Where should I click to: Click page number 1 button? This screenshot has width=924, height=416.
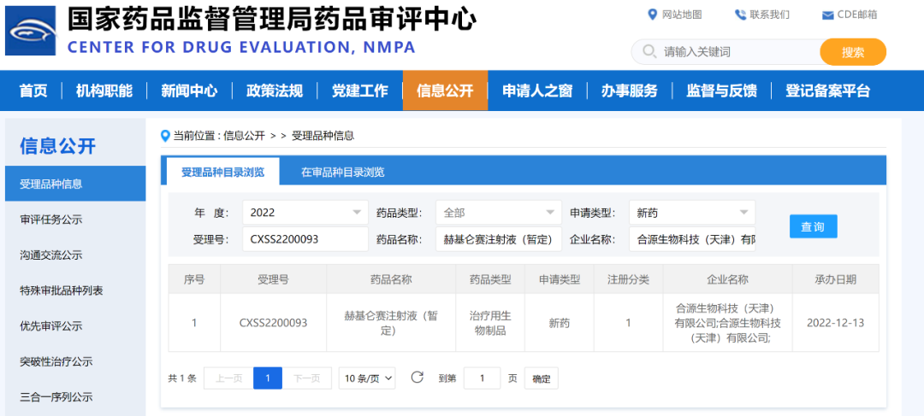pos(268,378)
